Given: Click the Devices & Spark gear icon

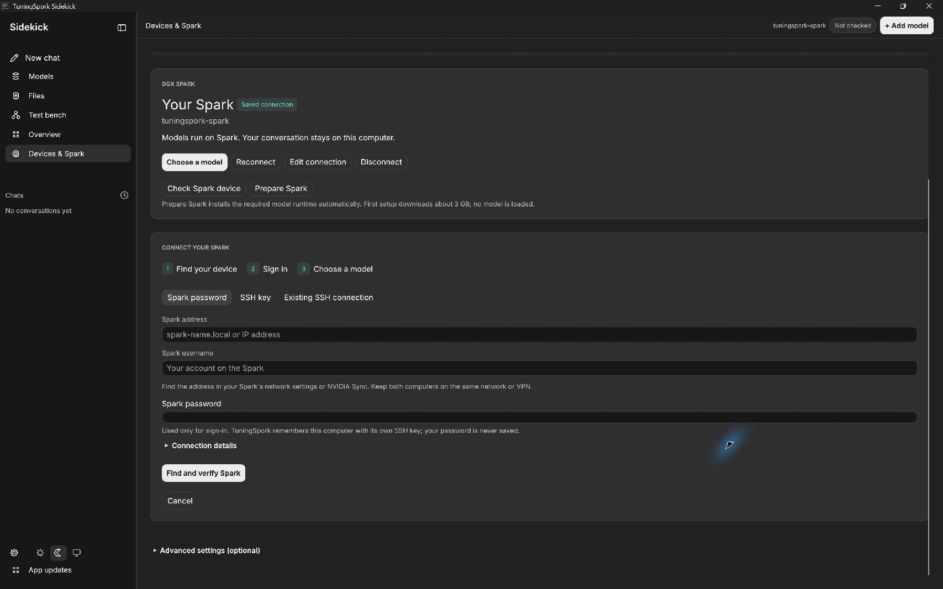Looking at the screenshot, I should pos(16,154).
